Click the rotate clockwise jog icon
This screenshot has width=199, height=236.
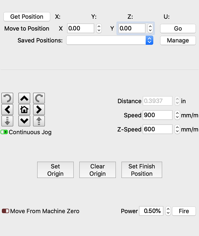pyautogui.click(x=39, y=98)
